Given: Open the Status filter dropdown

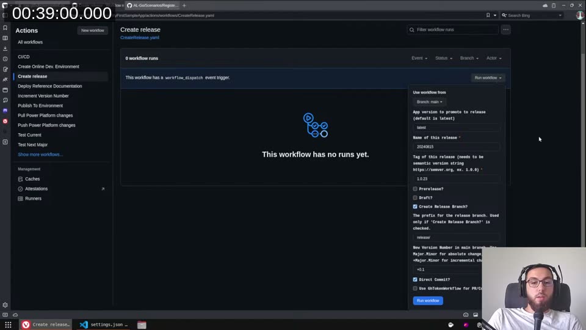Looking at the screenshot, I should pyautogui.click(x=444, y=59).
